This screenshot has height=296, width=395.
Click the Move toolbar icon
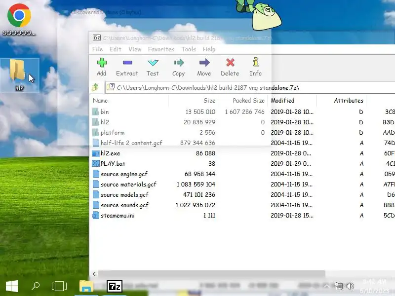[x=204, y=63]
